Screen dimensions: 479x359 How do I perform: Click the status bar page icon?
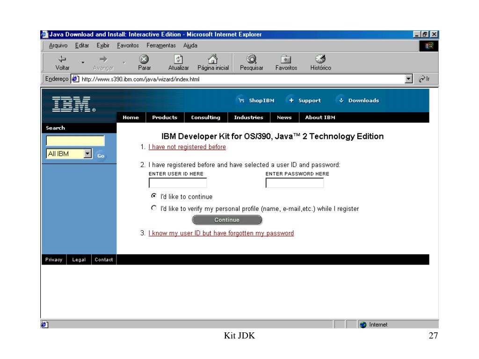point(44,324)
